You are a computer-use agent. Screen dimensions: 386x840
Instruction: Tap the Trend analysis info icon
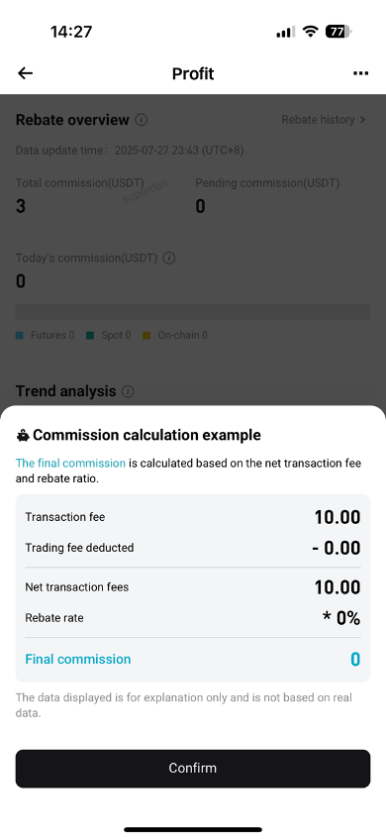[x=128, y=391]
